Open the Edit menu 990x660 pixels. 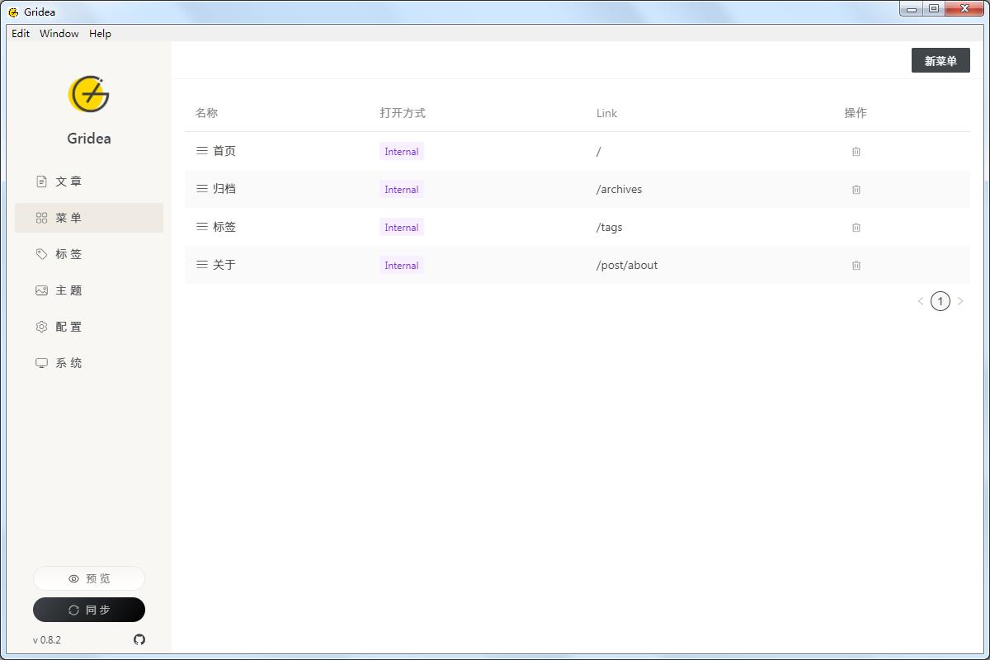(x=21, y=34)
